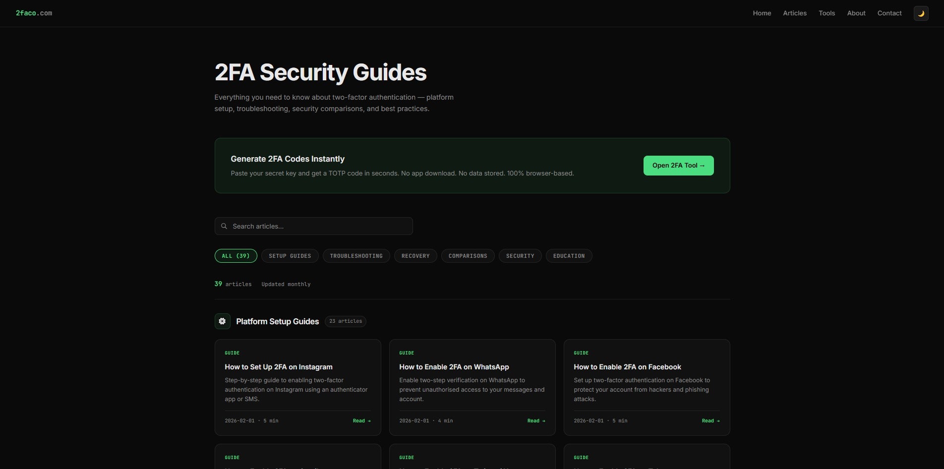
Task: Click Read on the WhatsApp card
Action: click(x=536, y=421)
